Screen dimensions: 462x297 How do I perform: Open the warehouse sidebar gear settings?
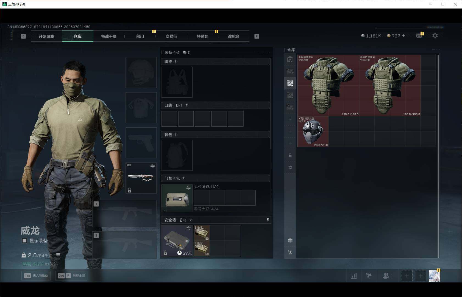tap(290, 167)
